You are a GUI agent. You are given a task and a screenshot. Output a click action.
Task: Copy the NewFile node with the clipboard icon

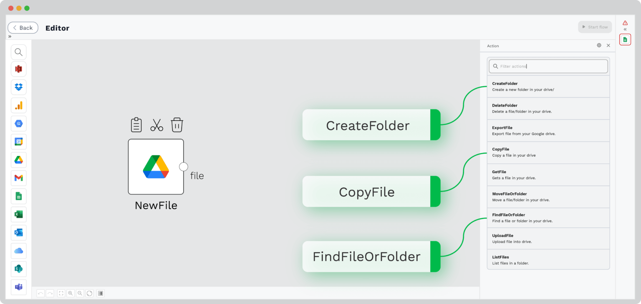136,124
